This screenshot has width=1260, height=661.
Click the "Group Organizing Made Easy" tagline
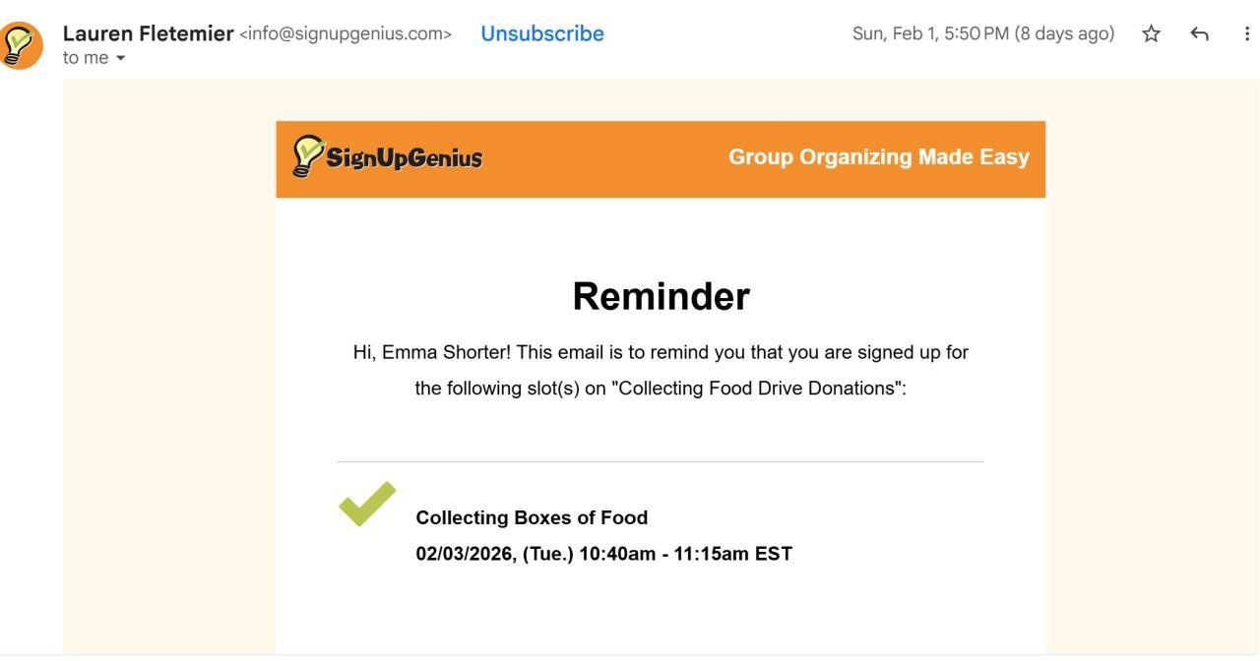(878, 157)
